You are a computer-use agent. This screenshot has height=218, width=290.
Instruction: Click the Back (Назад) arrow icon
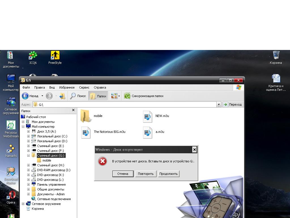(25, 96)
